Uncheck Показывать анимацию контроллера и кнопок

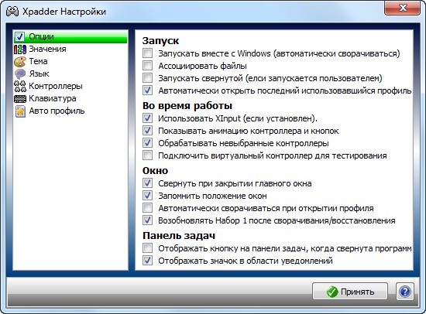[147, 131]
